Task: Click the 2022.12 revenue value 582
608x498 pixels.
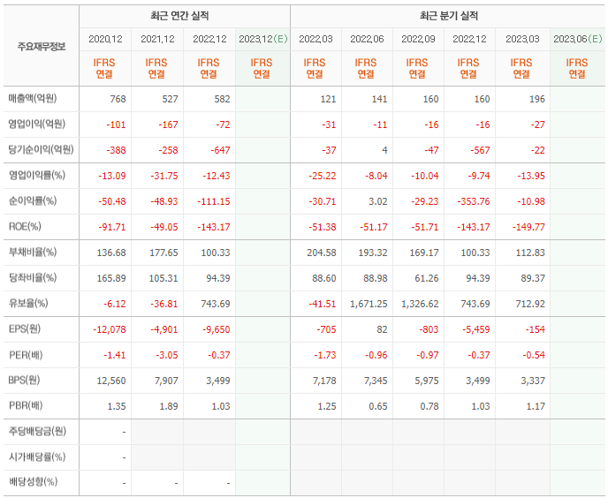Action: coord(222,99)
